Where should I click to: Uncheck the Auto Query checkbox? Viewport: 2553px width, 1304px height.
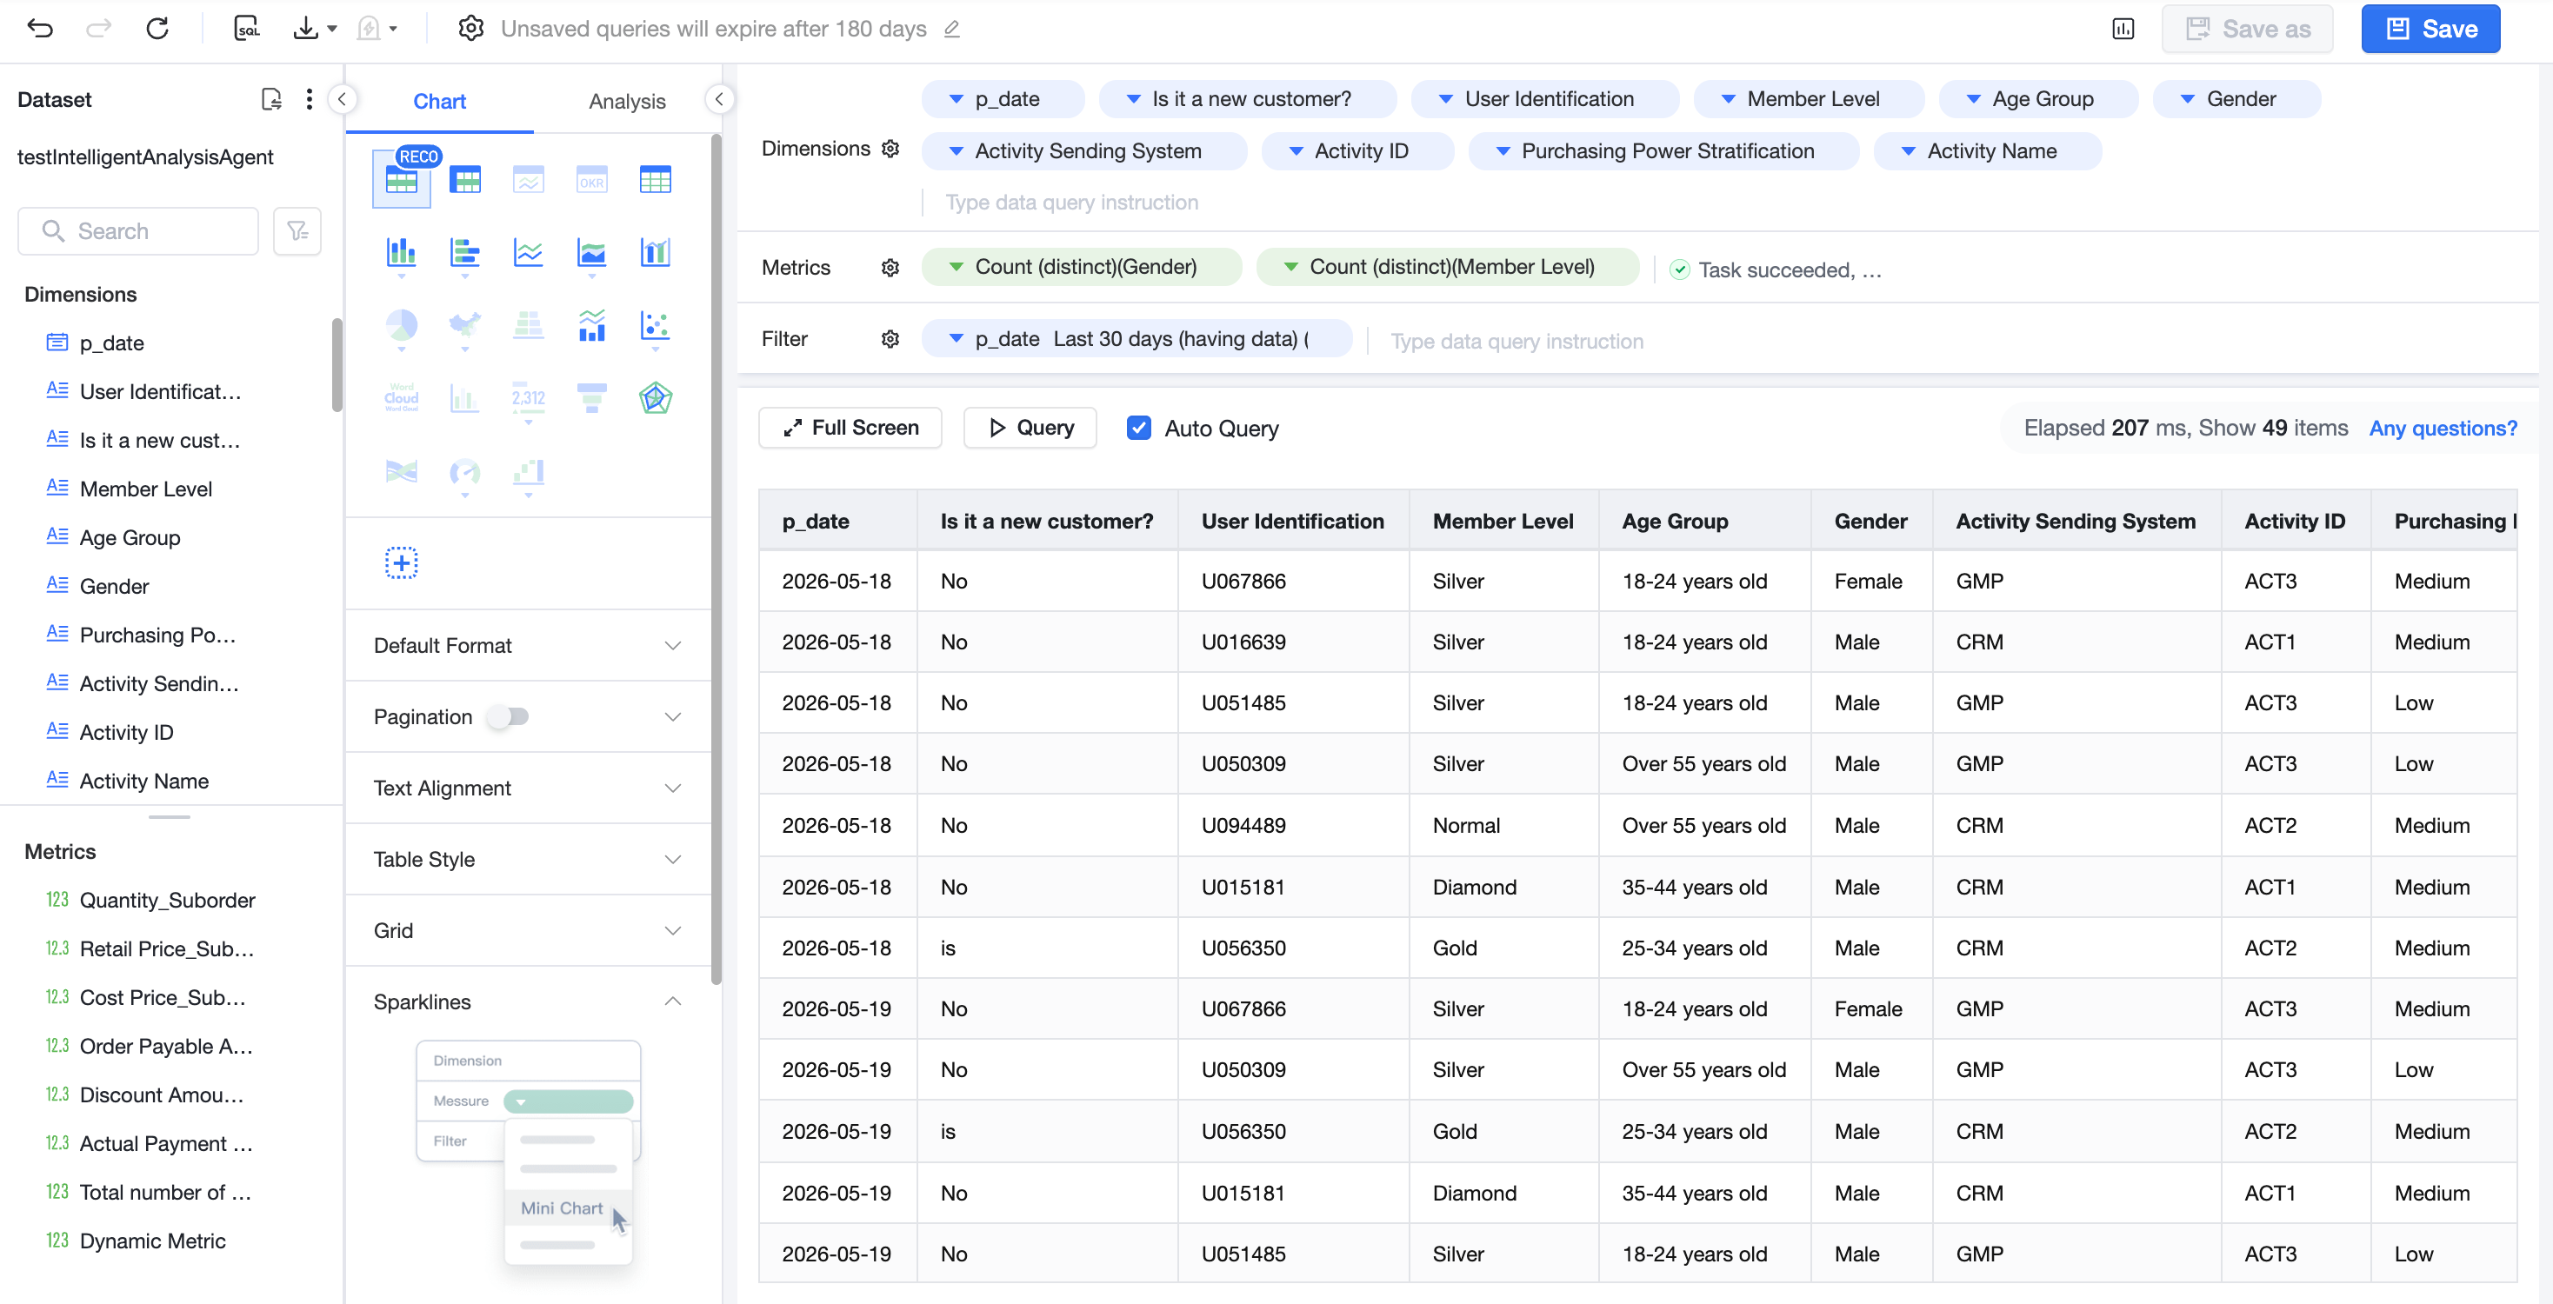(x=1139, y=428)
